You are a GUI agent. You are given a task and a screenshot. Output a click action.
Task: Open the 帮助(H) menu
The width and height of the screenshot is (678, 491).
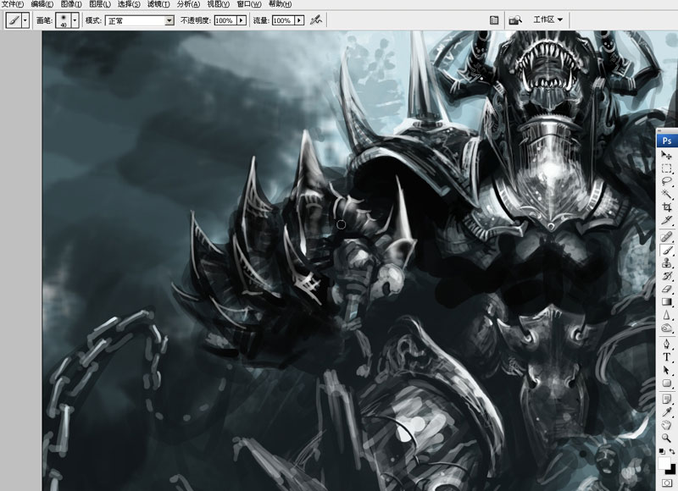coord(280,4)
